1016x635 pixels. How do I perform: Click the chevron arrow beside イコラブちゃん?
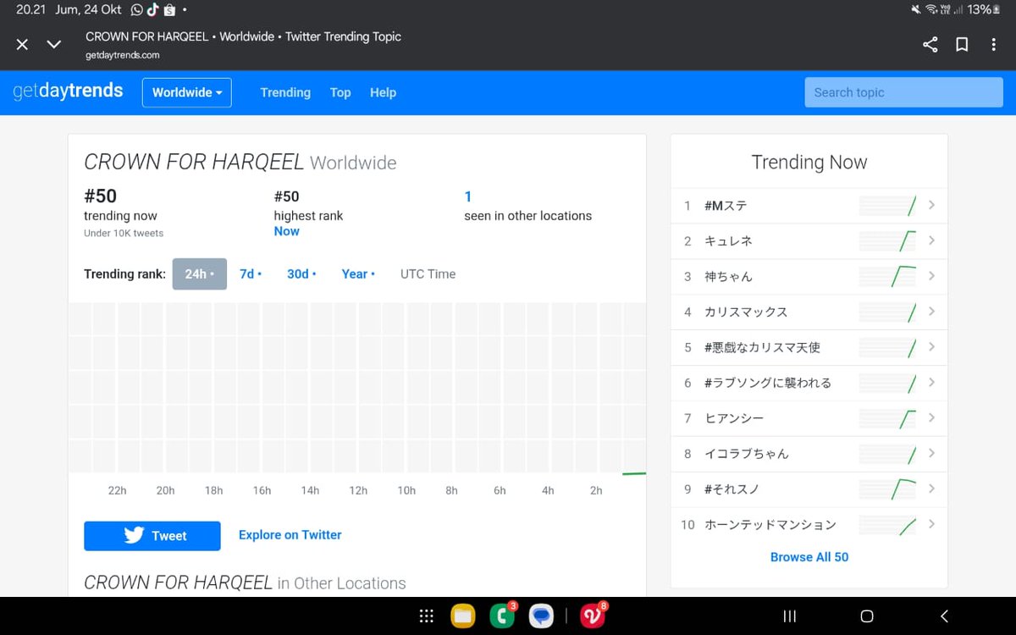[931, 453]
